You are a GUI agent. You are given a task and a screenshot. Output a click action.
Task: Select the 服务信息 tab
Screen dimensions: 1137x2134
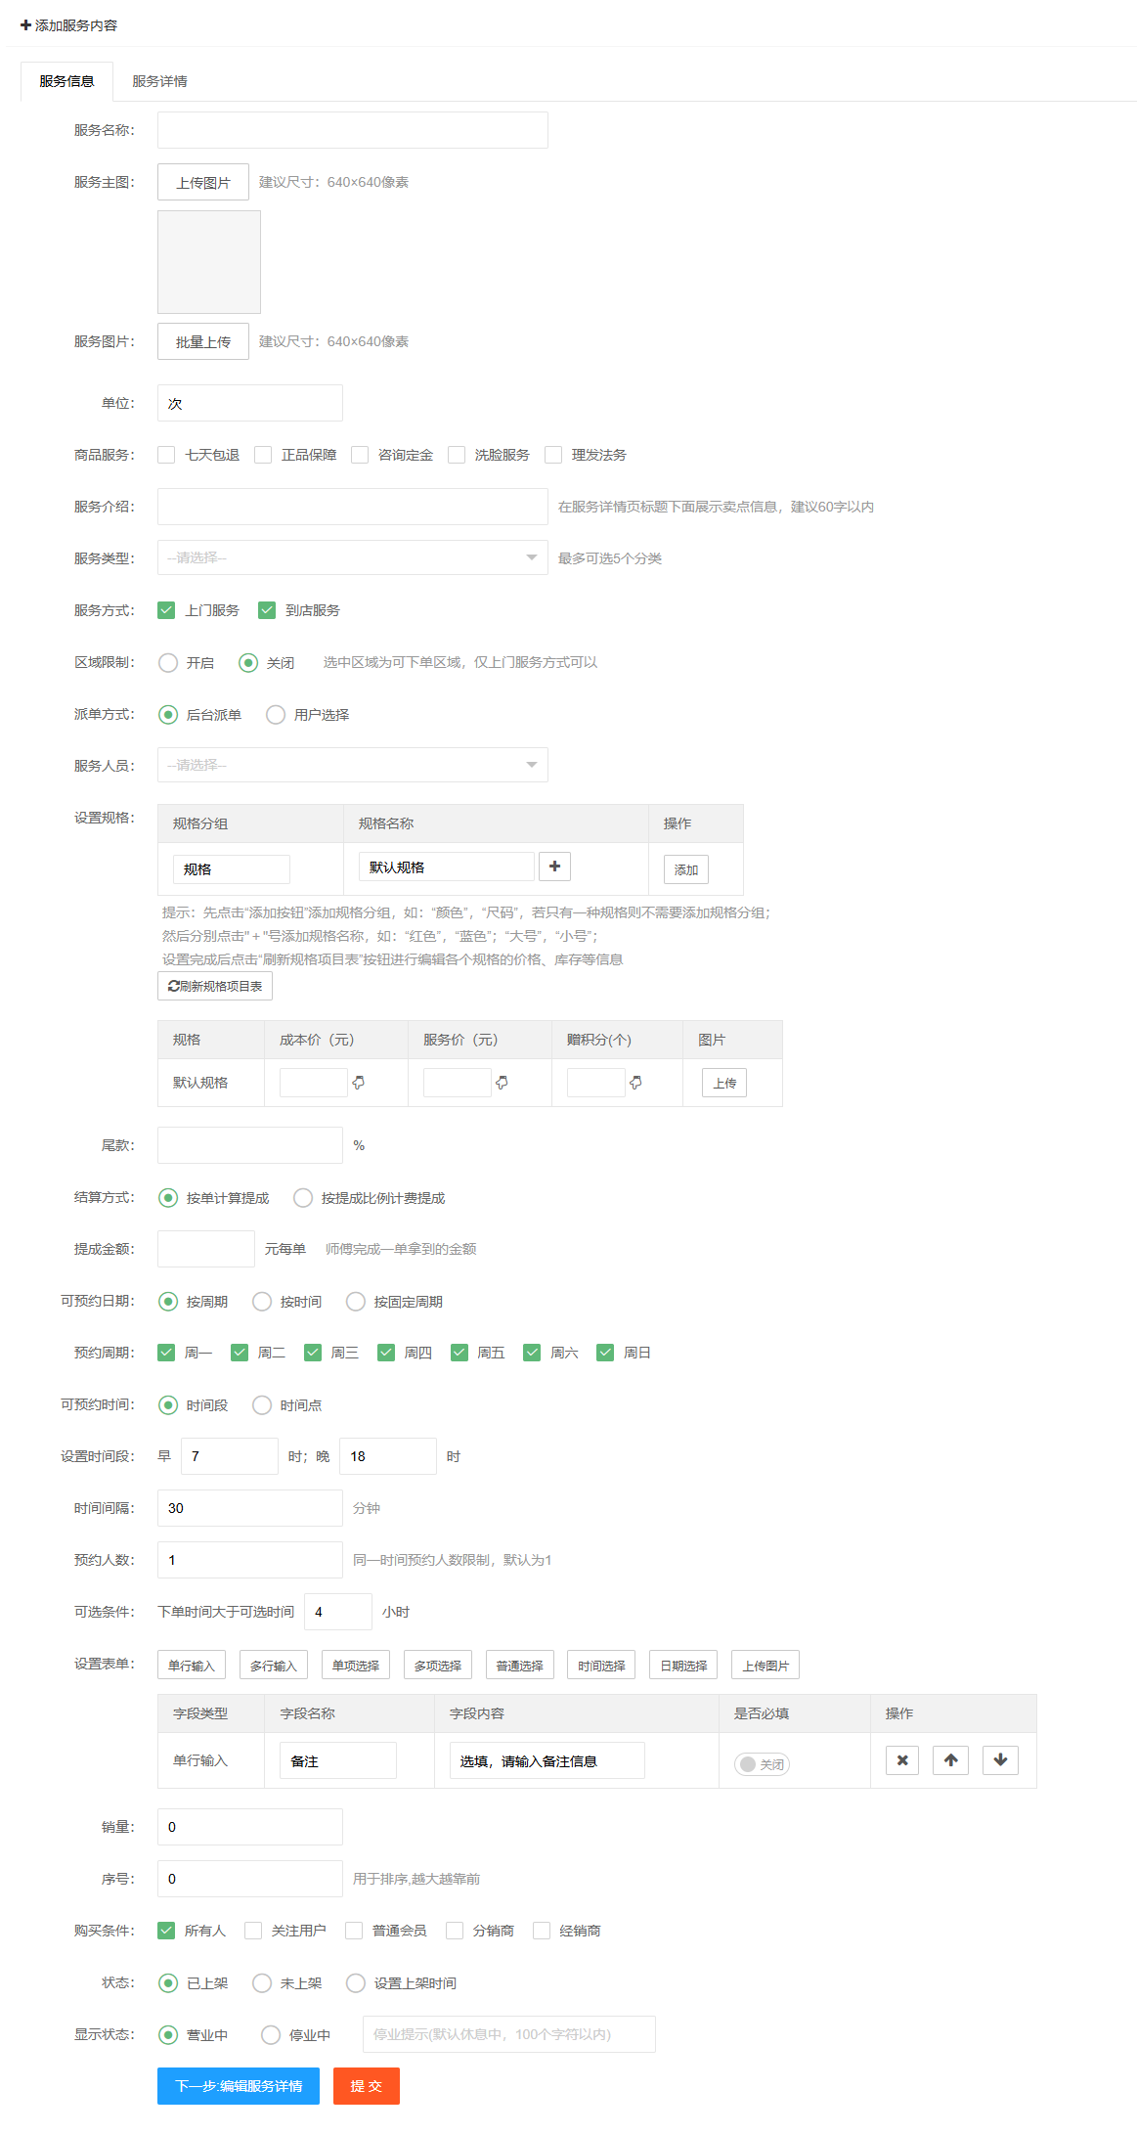tap(66, 81)
